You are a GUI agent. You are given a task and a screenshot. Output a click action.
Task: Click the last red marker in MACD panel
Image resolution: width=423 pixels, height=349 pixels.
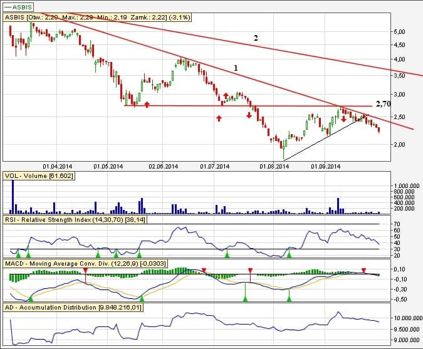(364, 270)
